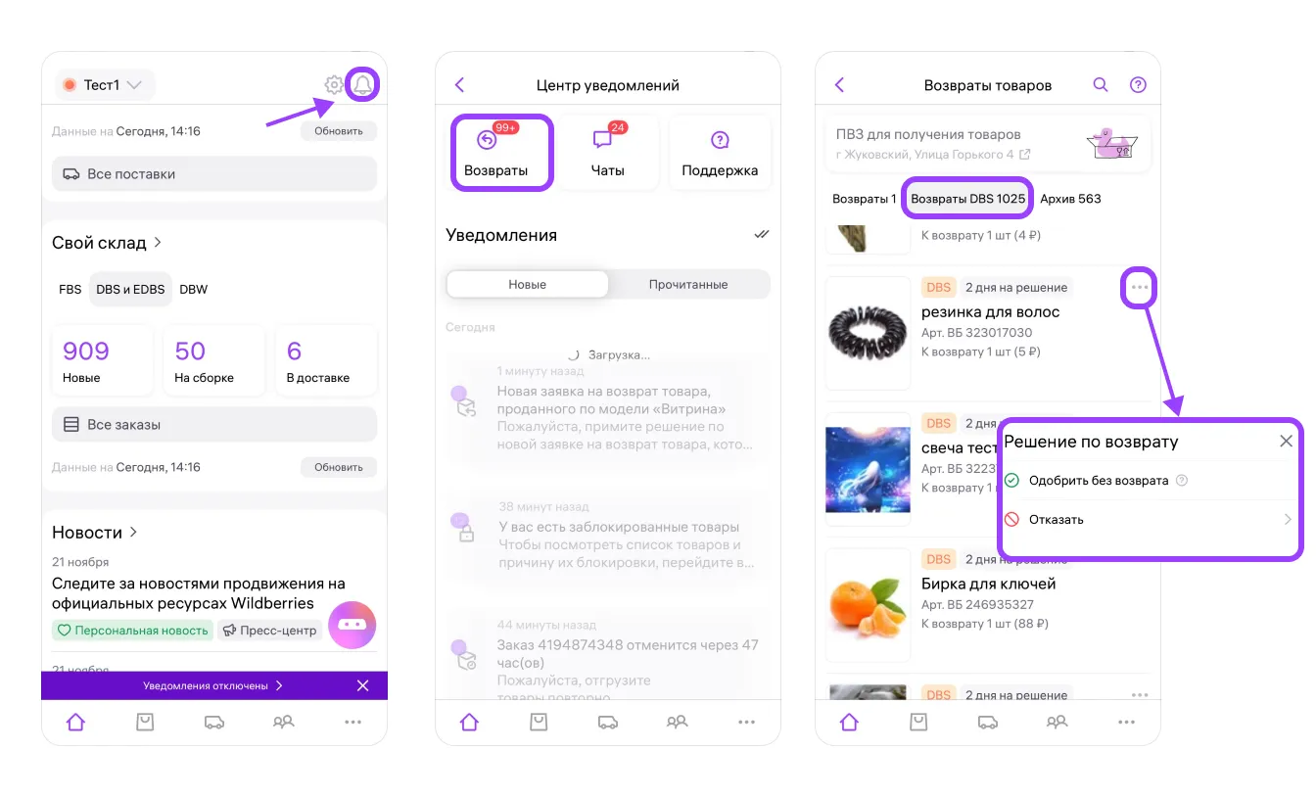Open Поддержка help tile
Image resolution: width=1316 pixels, height=797 pixels.
tap(720, 152)
